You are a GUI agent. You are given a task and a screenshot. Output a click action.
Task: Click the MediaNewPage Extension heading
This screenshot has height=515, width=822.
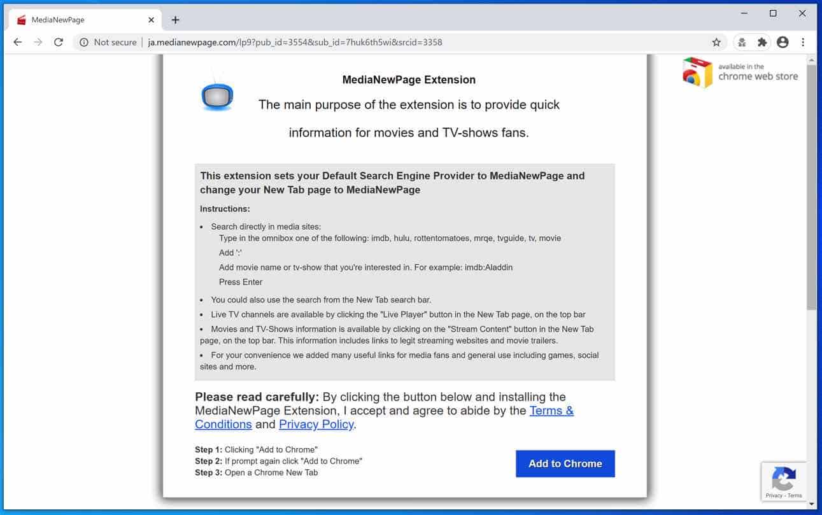[409, 80]
